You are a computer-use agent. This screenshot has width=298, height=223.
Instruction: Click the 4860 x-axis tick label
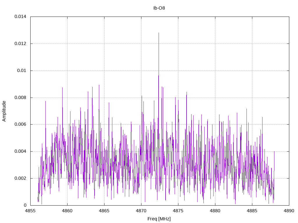click(67, 211)
